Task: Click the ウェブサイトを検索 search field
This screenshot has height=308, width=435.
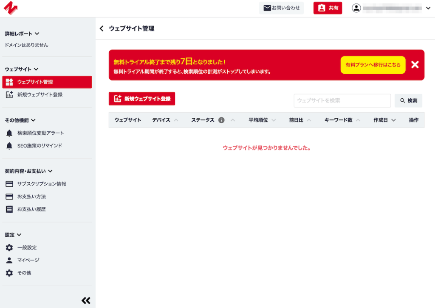Action: coord(342,100)
